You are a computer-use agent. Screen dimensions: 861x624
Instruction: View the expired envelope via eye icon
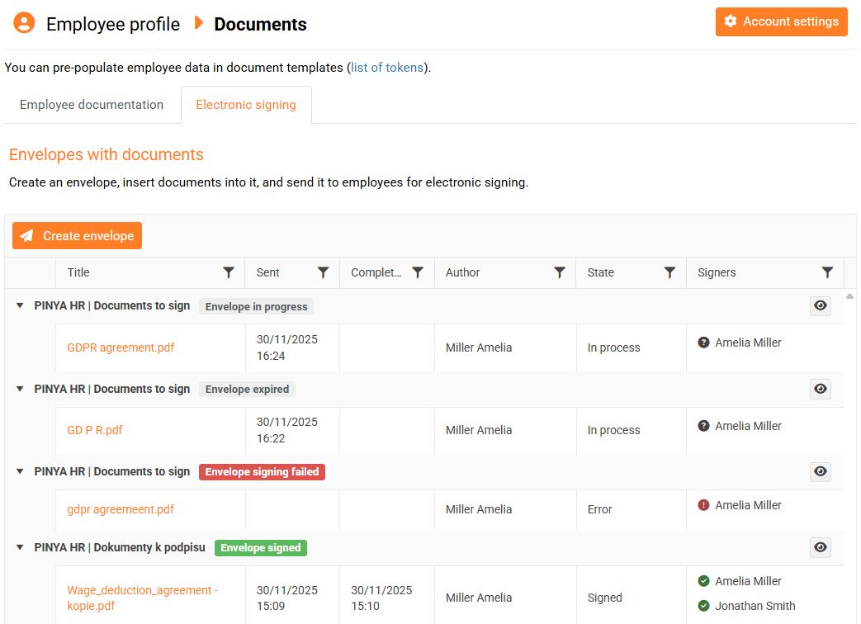[820, 389]
